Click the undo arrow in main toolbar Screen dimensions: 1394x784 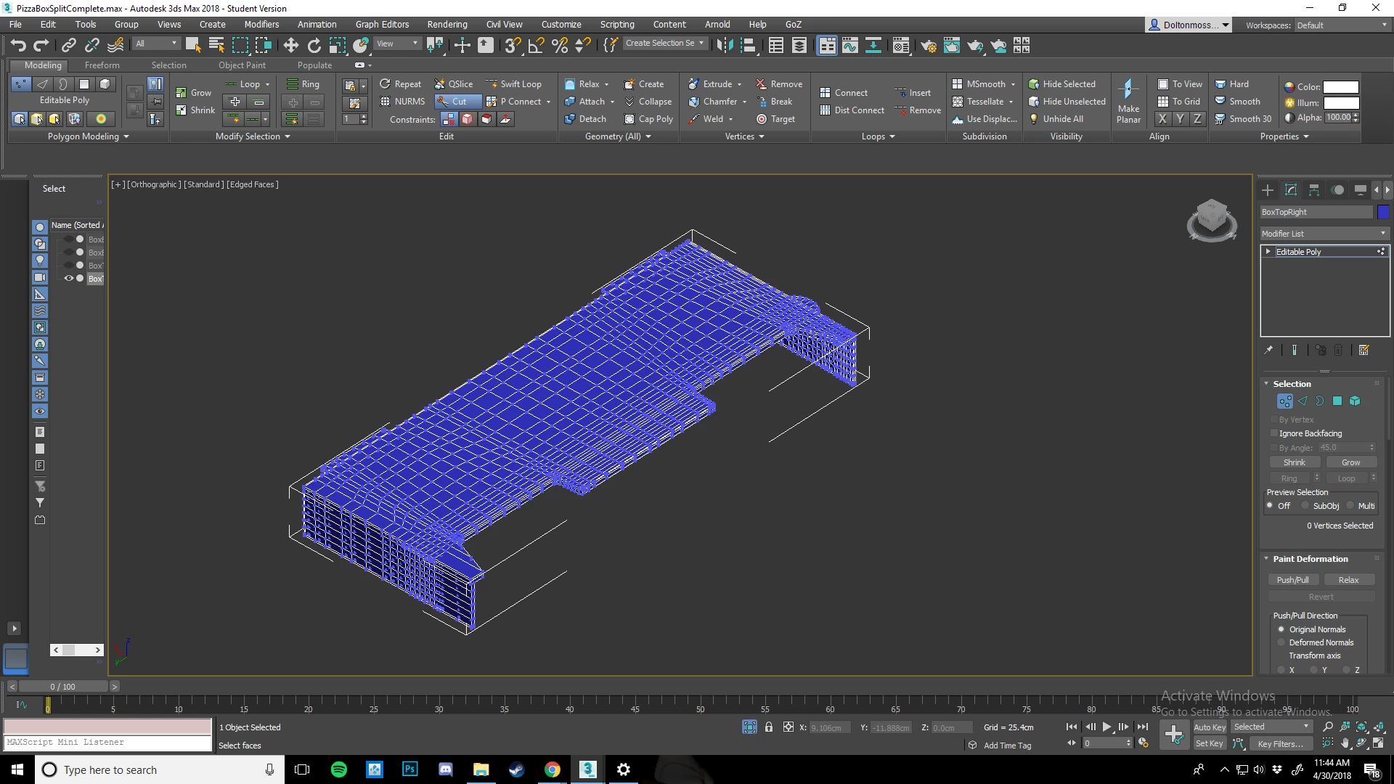click(x=18, y=46)
